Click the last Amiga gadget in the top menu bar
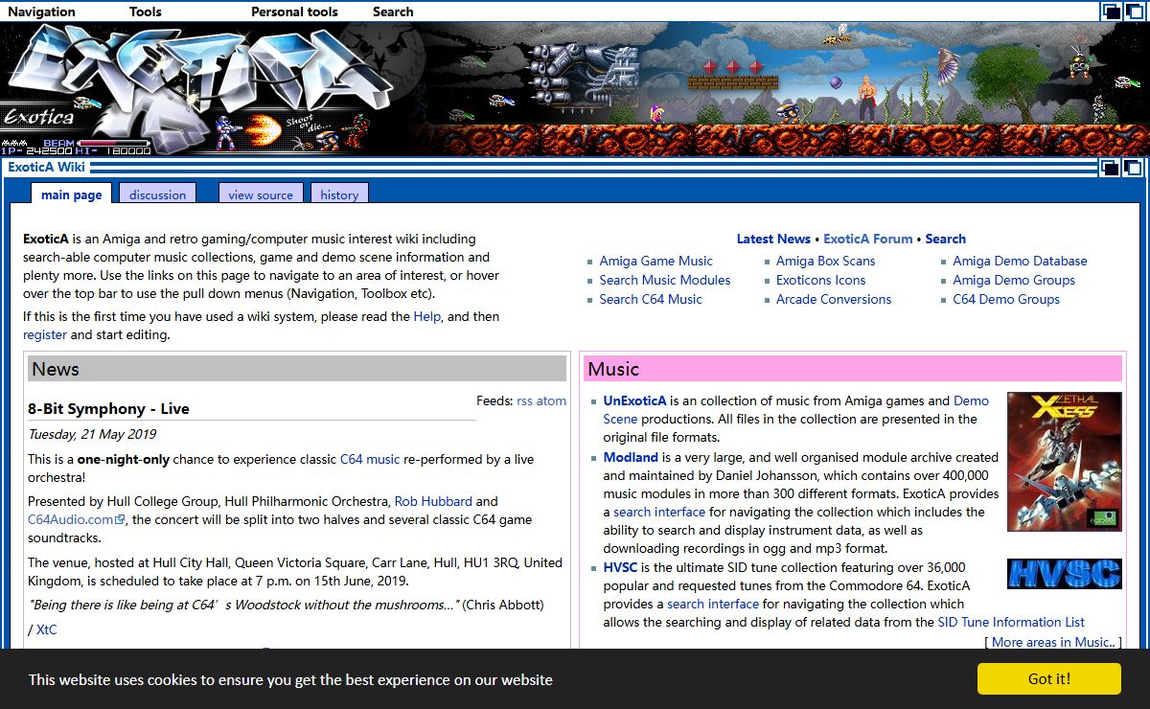The height and width of the screenshot is (709, 1150). pos(1133,11)
